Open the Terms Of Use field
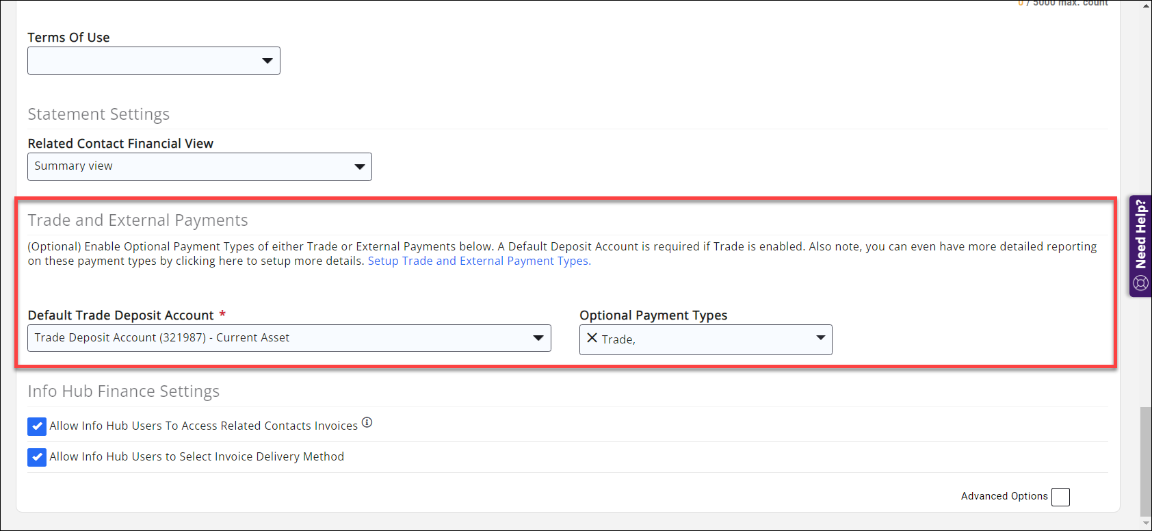The width and height of the screenshot is (1152, 531). pyautogui.click(x=144, y=61)
